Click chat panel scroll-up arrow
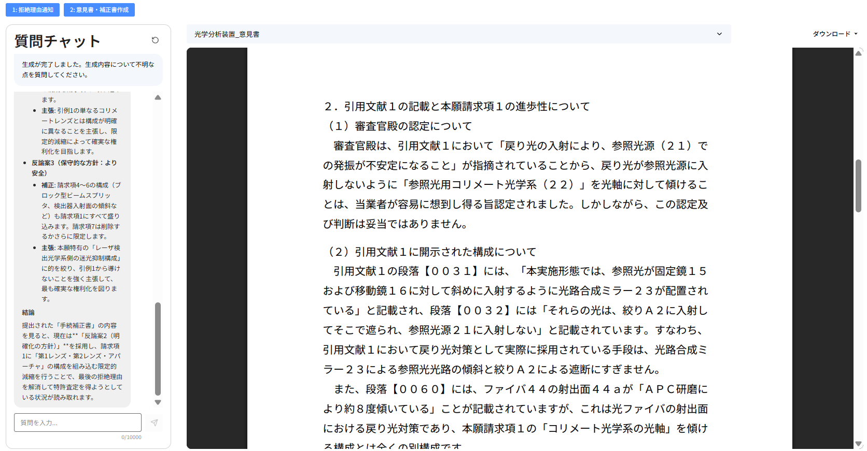Screen dimensions: 867x451 coord(158,97)
